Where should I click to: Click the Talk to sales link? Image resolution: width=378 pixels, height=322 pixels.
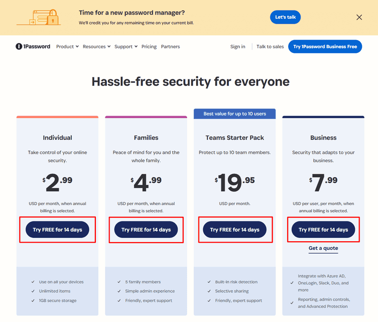[270, 46]
